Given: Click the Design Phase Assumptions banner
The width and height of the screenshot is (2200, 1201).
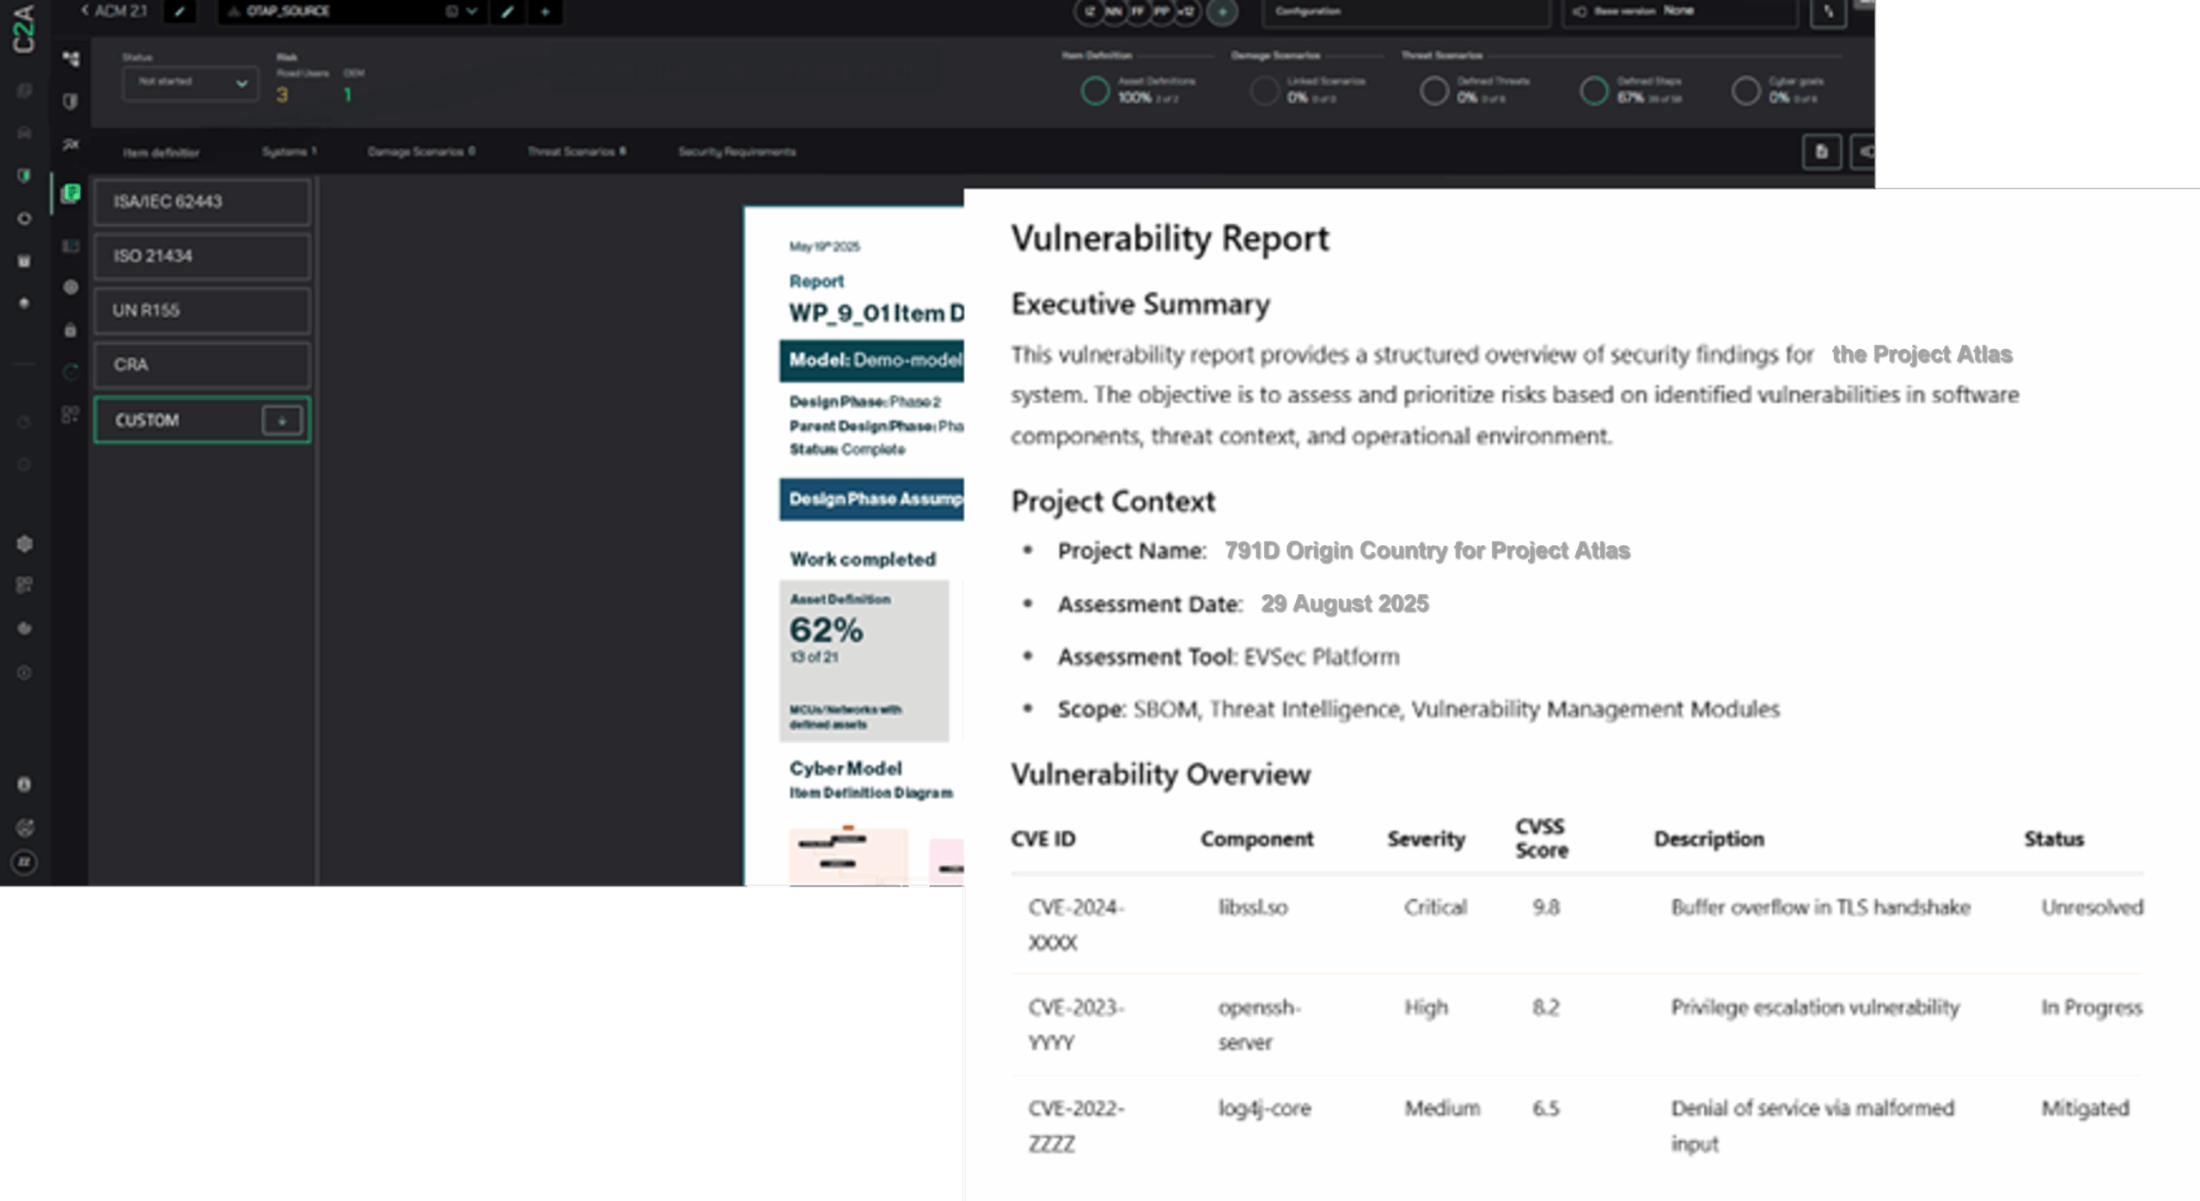Looking at the screenshot, I should click(871, 499).
